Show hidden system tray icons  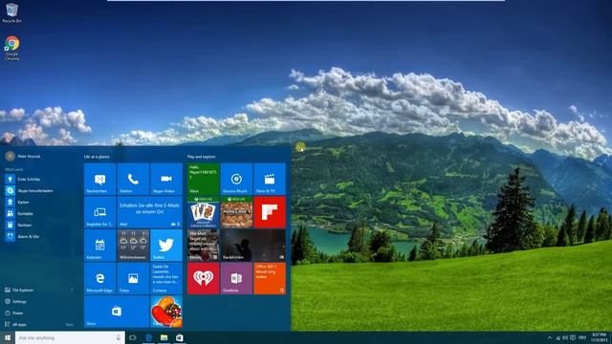[550, 337]
